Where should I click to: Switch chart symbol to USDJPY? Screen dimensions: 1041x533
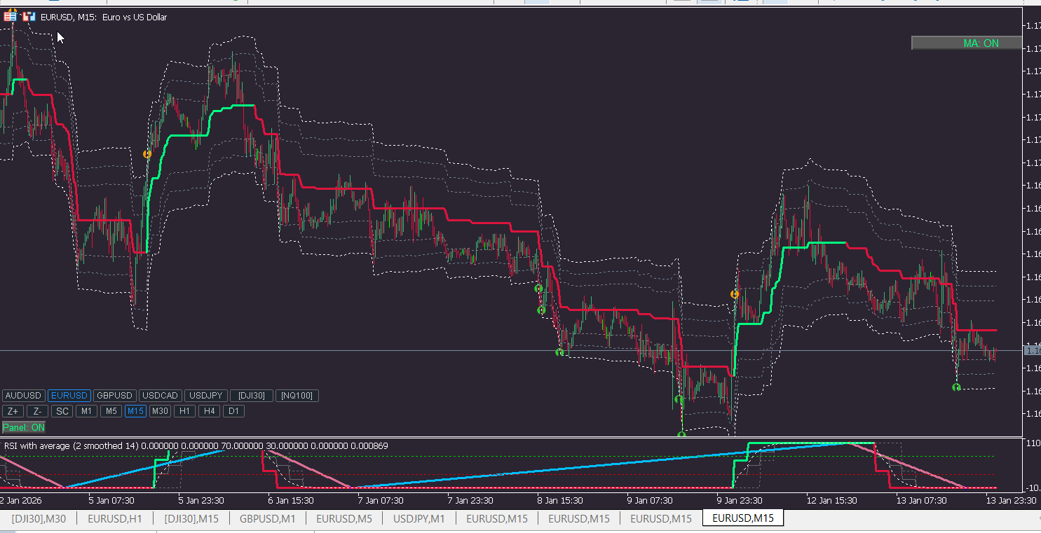tap(205, 396)
